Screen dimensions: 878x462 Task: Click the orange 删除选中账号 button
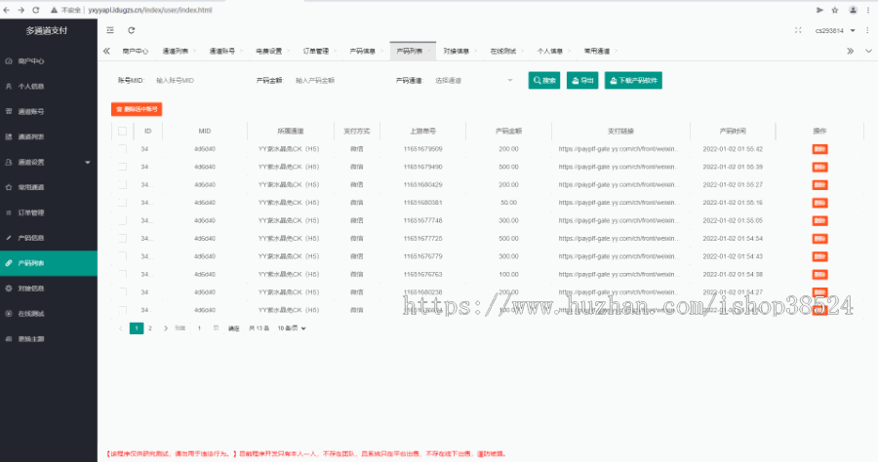pos(137,109)
